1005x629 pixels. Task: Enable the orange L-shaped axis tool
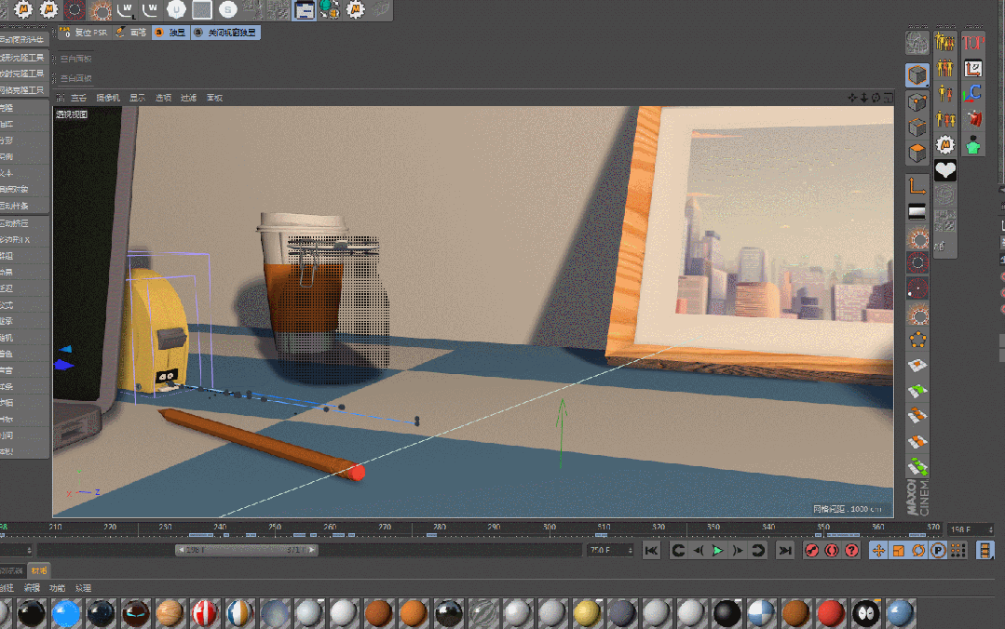coord(917,186)
